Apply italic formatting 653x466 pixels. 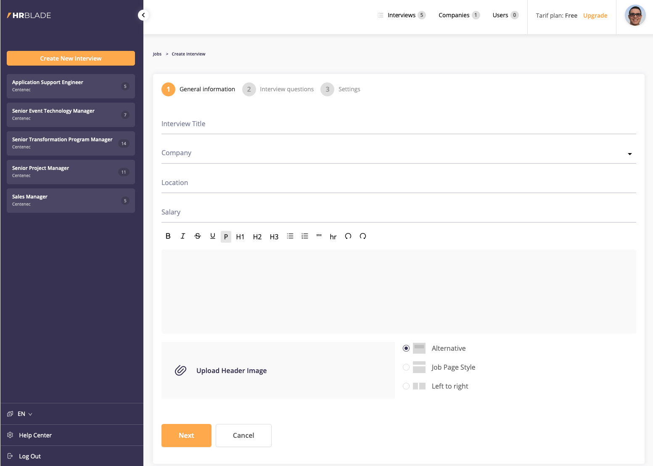point(183,236)
